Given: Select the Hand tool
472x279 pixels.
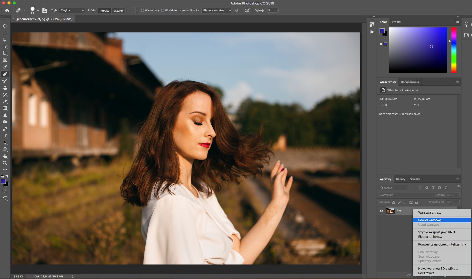Looking at the screenshot, I should pyautogui.click(x=5, y=156).
